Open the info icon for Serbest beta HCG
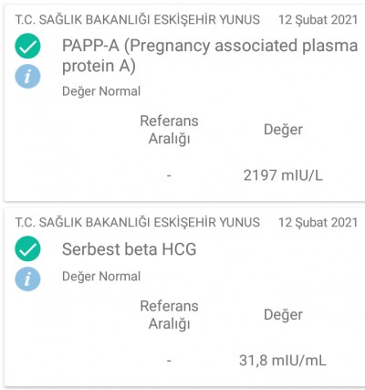Screen dimensions: 365x390 (x=27, y=279)
